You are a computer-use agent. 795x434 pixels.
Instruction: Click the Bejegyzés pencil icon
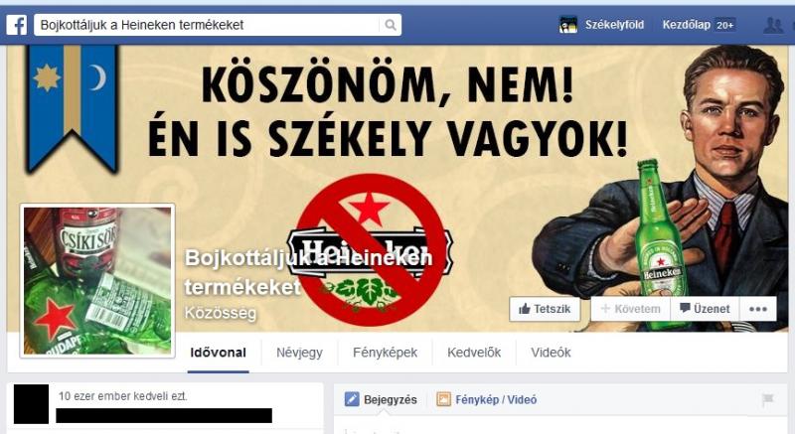[352, 399]
